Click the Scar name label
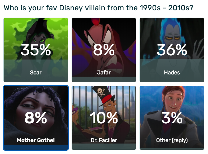Viewport: 208px width, 154px height. (36, 73)
